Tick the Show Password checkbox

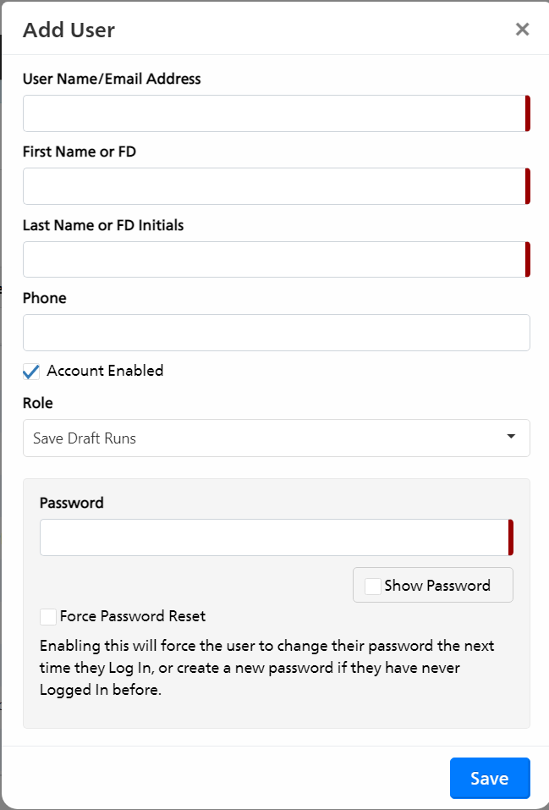coord(373,587)
